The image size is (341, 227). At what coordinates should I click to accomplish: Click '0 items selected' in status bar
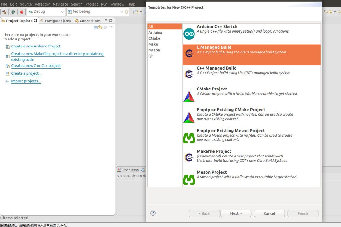pos(14,218)
